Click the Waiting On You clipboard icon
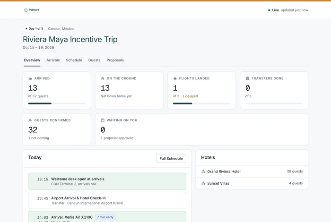 click(x=103, y=120)
